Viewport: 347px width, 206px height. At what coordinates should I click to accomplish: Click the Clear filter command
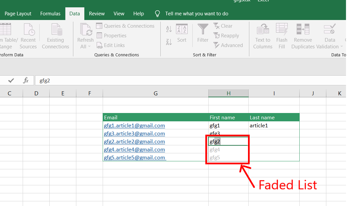(x=223, y=26)
